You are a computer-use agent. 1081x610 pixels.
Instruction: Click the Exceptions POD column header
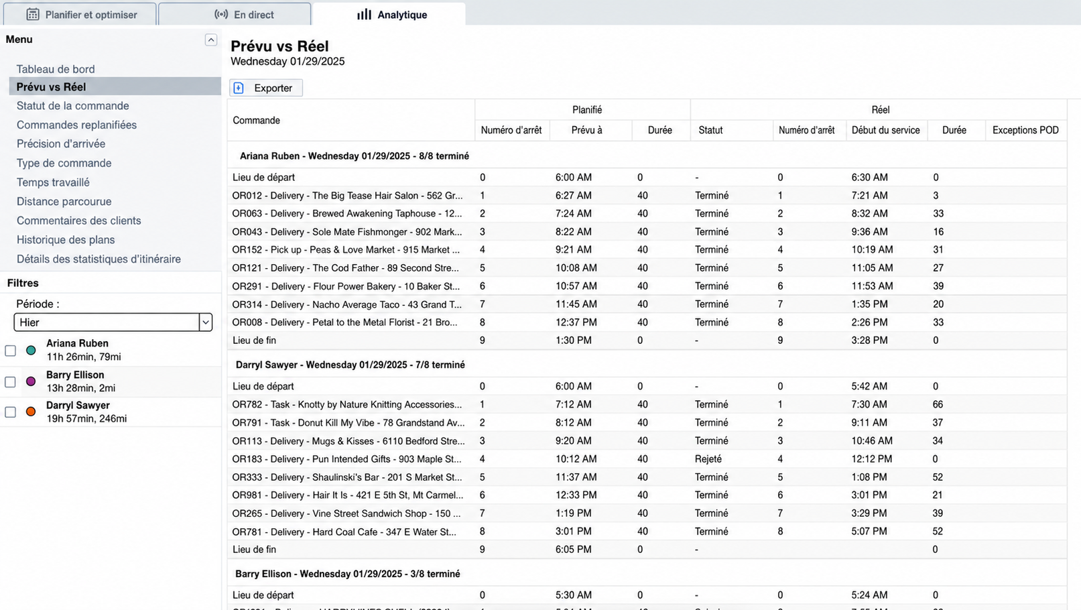click(1025, 130)
